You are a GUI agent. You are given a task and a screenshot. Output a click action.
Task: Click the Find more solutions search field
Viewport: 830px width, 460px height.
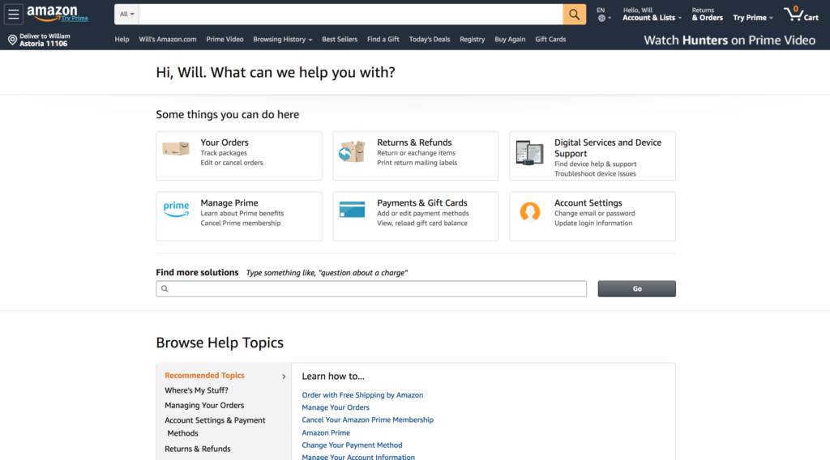[371, 288]
